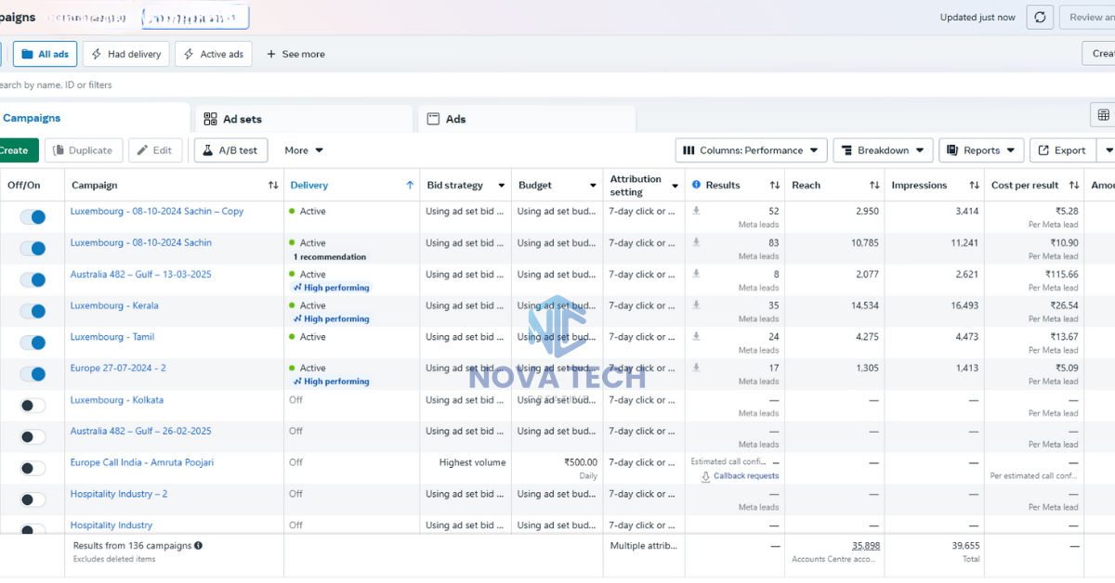Turn off Luxembourg - 08-10-2024 Sachin – Copy campaign
The image size is (1115, 583).
pyautogui.click(x=33, y=217)
